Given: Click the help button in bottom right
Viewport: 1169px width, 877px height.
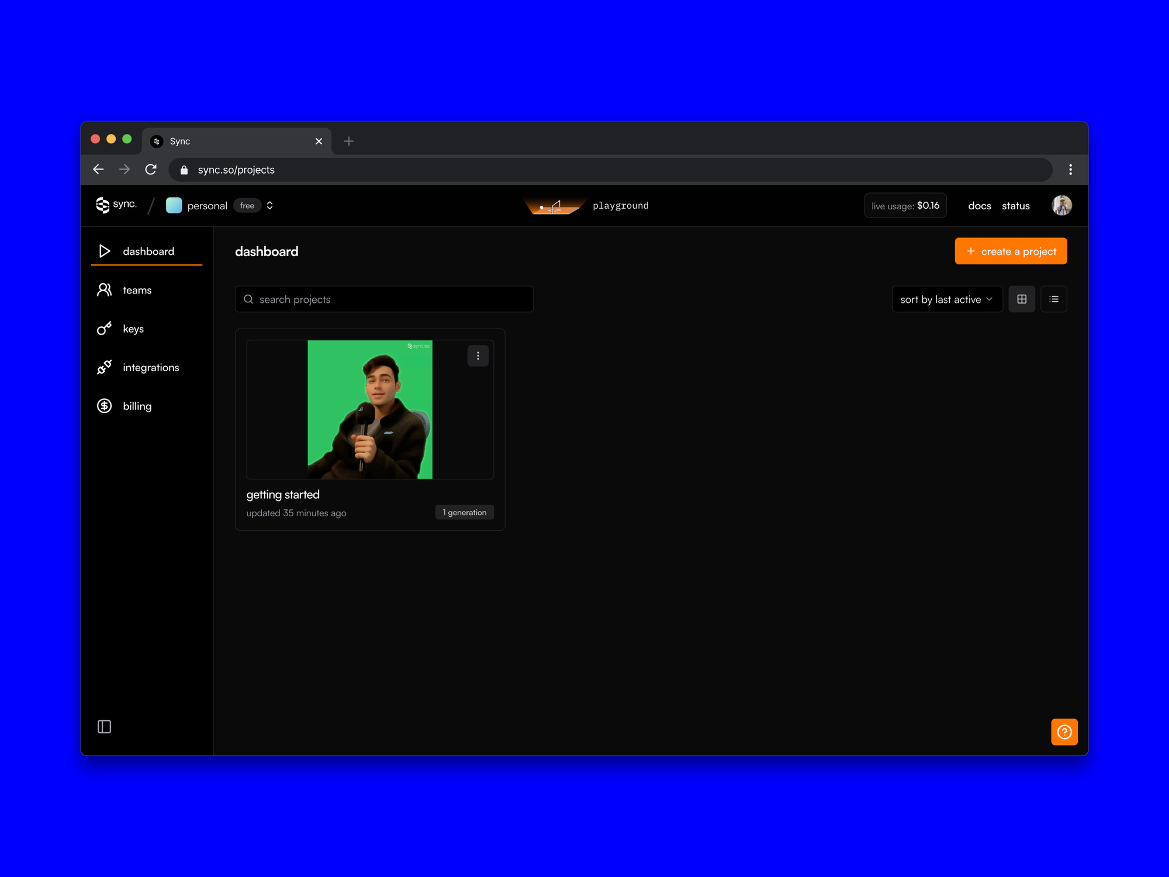Looking at the screenshot, I should coord(1064,731).
